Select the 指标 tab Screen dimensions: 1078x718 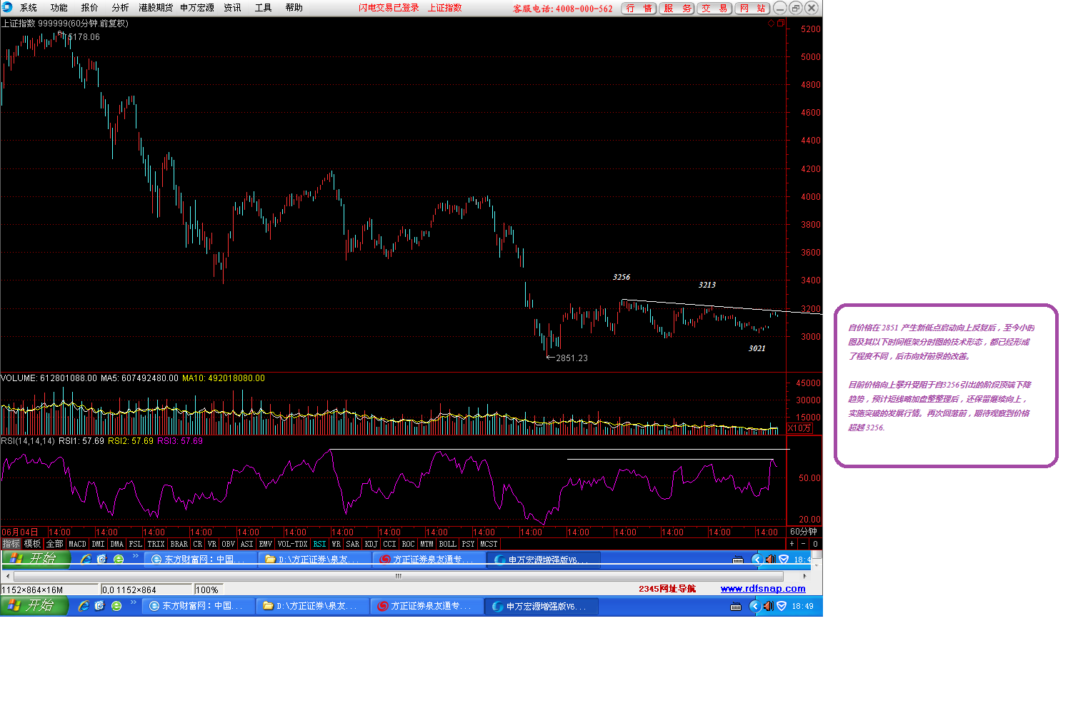point(11,544)
